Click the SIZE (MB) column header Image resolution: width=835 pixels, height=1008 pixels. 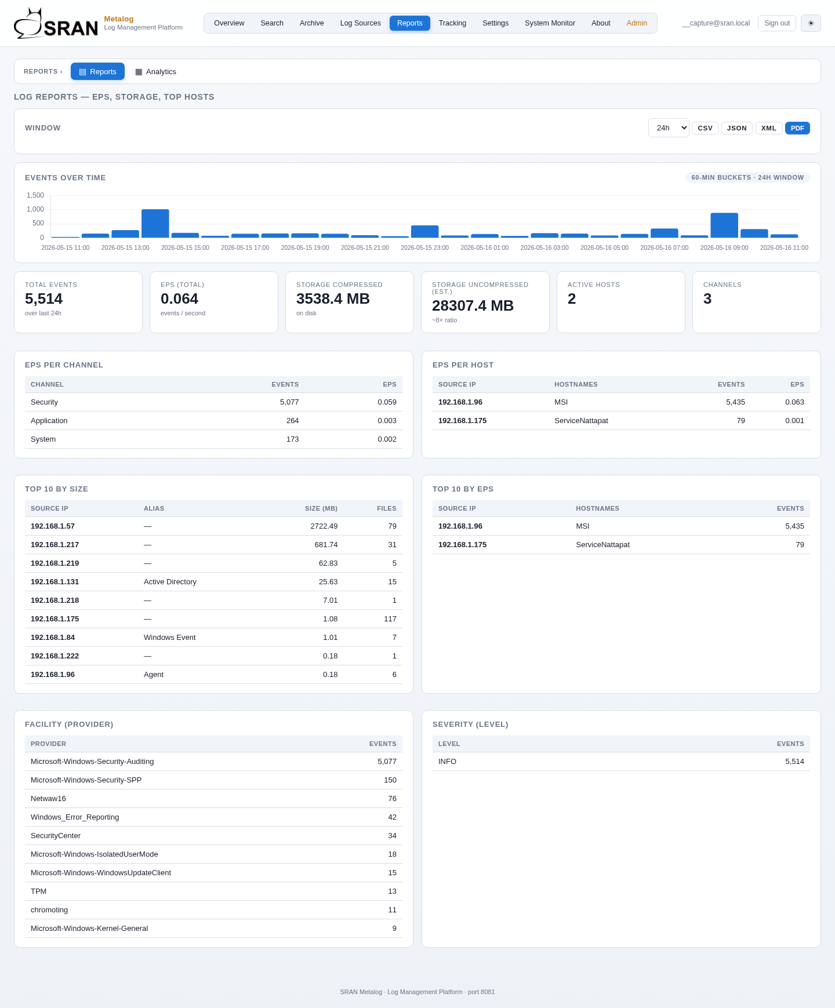(x=321, y=508)
